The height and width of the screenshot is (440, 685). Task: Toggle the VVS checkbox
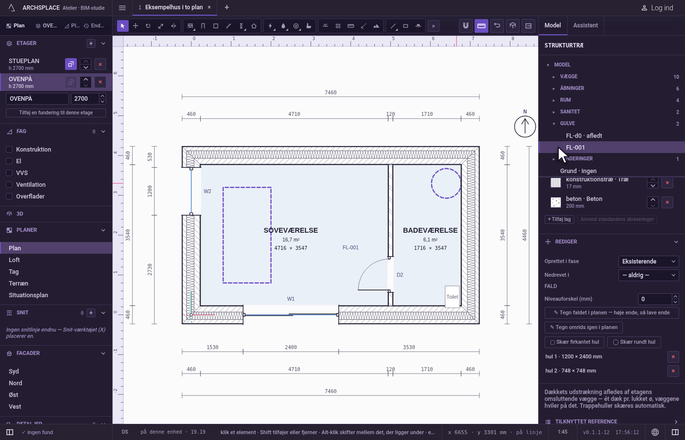coord(9,173)
